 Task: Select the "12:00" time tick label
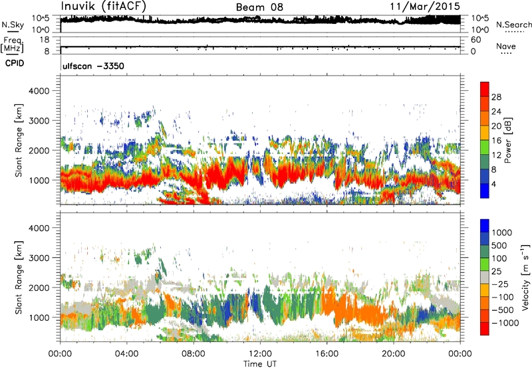260,354
